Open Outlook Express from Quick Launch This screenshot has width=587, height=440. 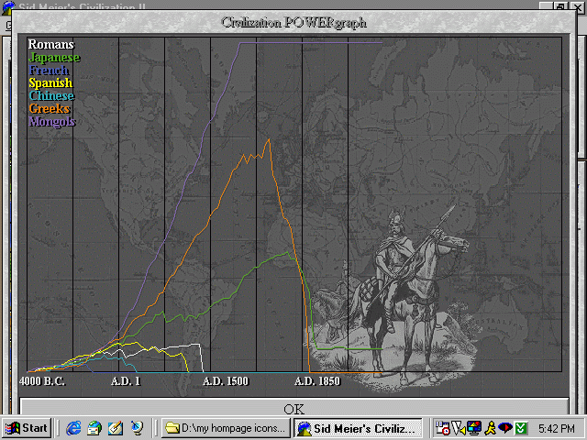click(94, 428)
